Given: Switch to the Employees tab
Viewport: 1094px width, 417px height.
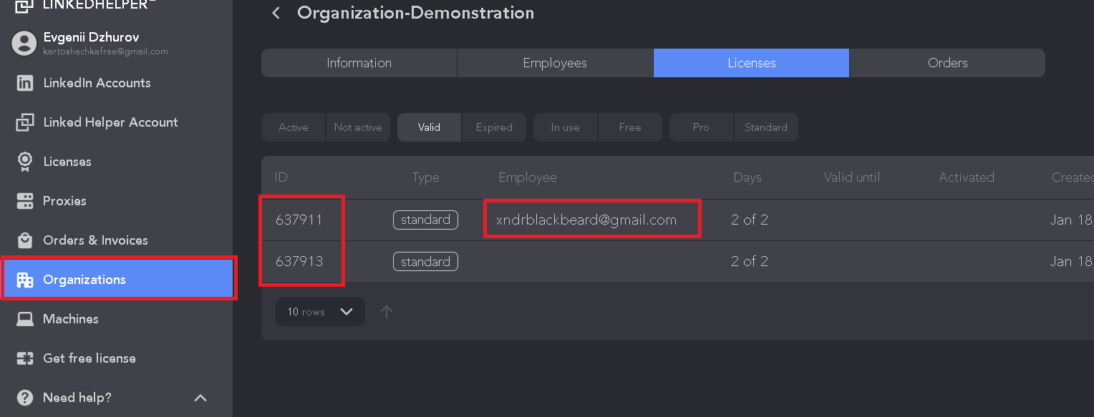Looking at the screenshot, I should point(555,63).
